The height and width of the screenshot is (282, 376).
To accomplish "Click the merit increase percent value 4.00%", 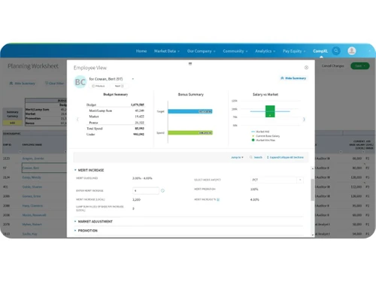I will point(255,200).
